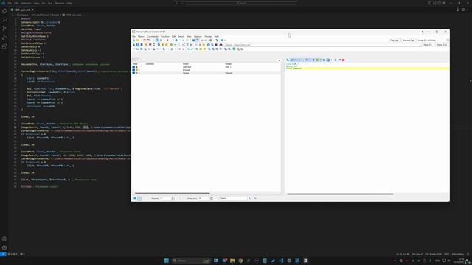
Task: Toggle checkbox for macro row 3 Space
Action: click(x=133, y=73)
